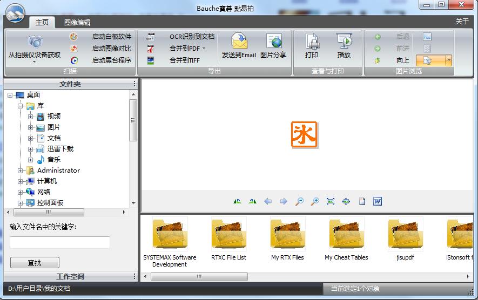Image resolution: width=478 pixels, height=300 pixels.
Task: Click OCR识别到文档 in export group
Action: [192, 37]
